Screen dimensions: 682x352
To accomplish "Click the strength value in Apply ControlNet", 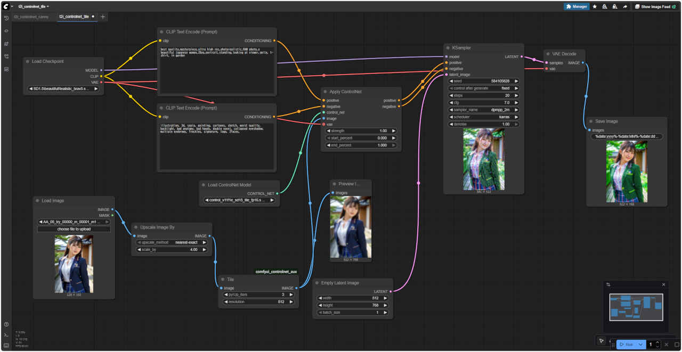I will click(x=361, y=130).
